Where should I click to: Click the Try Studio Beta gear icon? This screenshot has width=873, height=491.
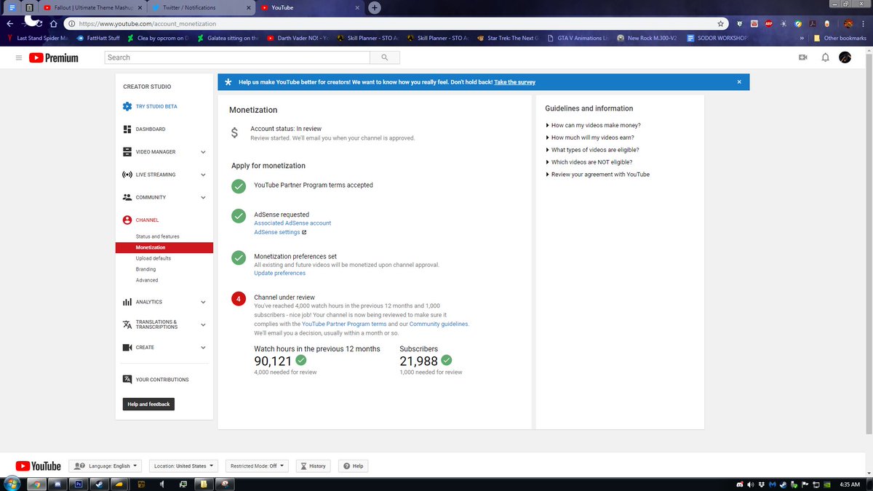(x=127, y=106)
